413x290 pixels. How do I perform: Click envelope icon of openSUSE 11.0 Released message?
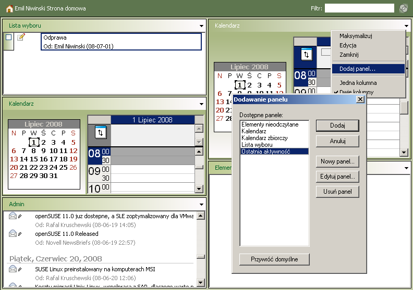click(13, 233)
